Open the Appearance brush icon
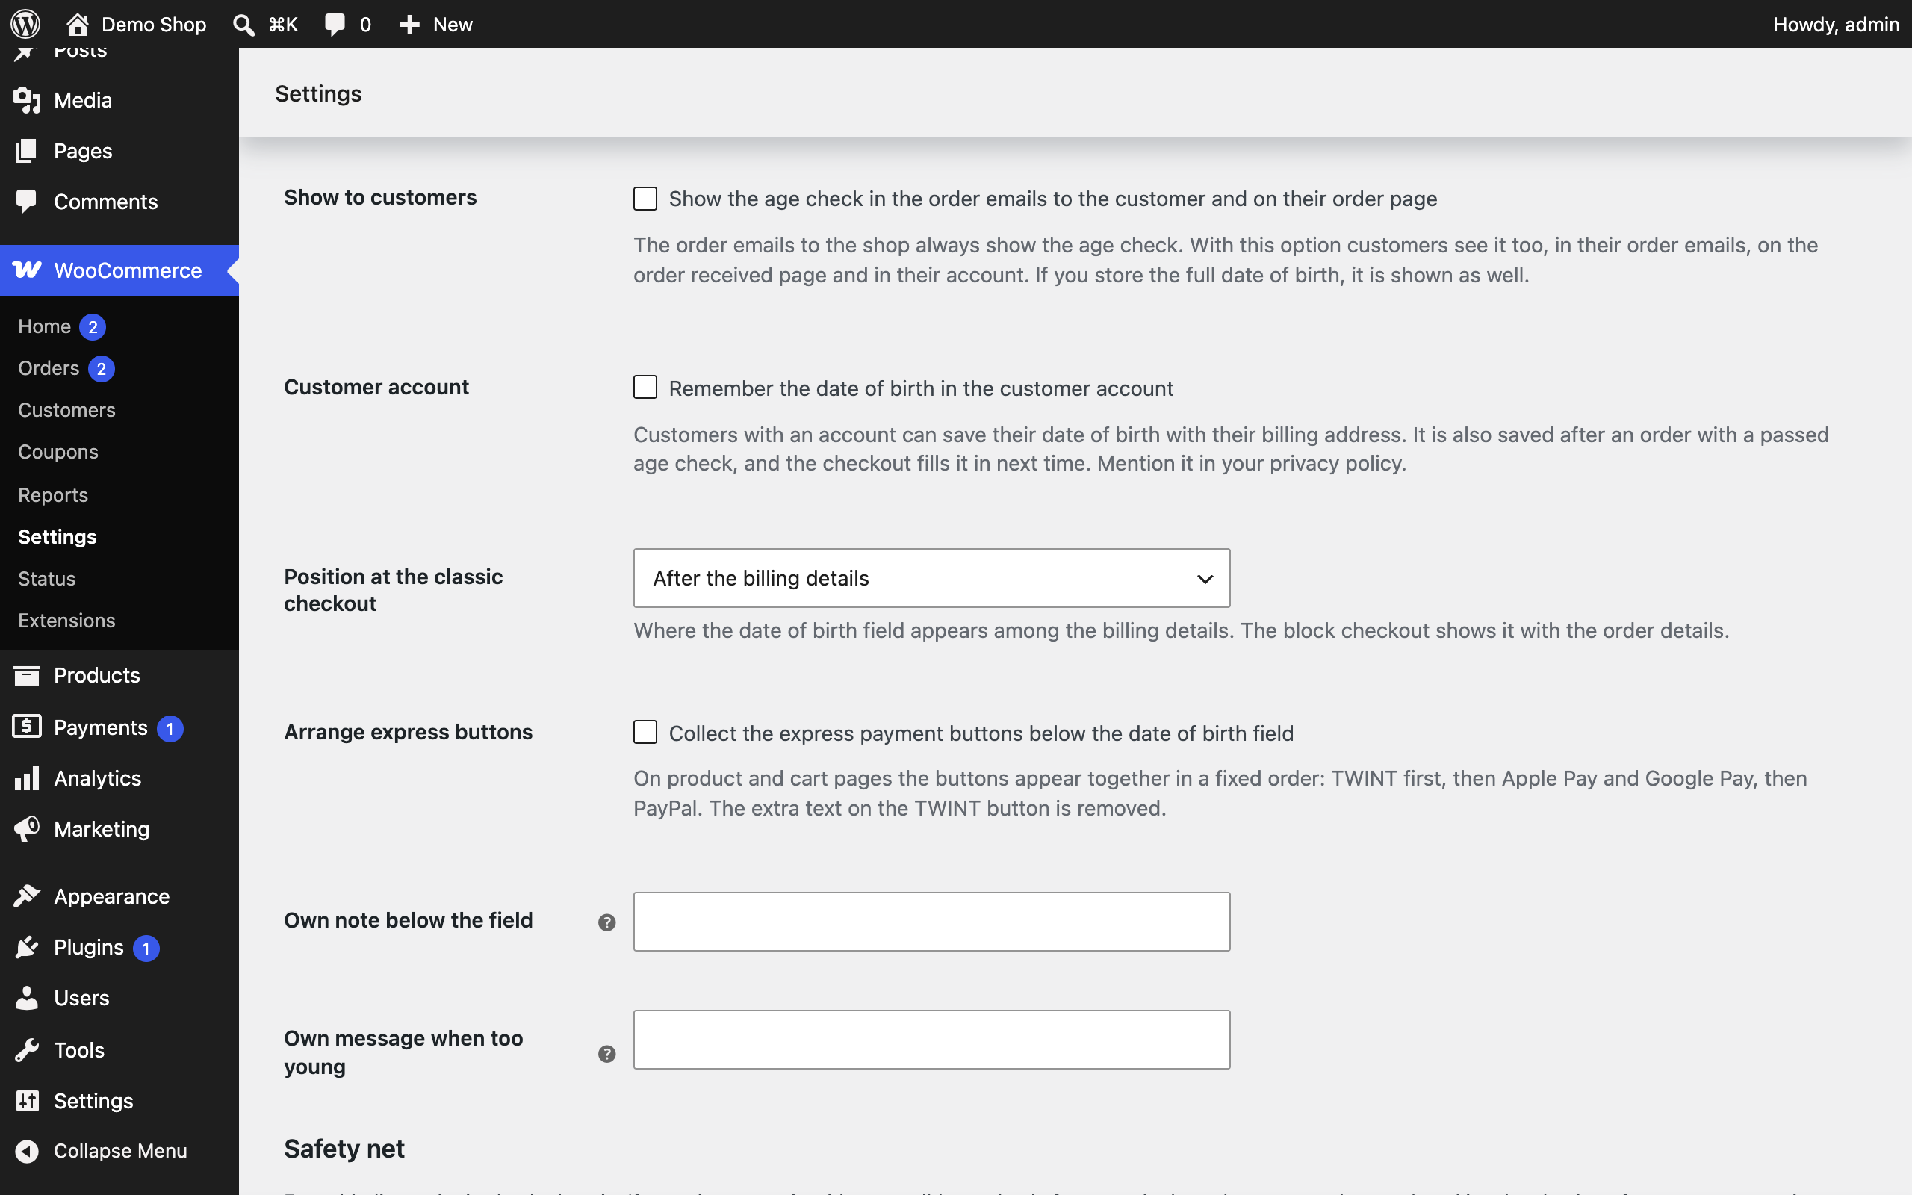This screenshot has width=1912, height=1195. tap(27, 896)
